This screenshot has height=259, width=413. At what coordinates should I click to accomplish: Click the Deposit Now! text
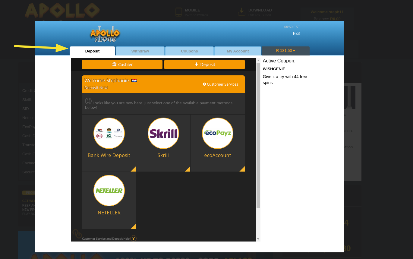96,87
